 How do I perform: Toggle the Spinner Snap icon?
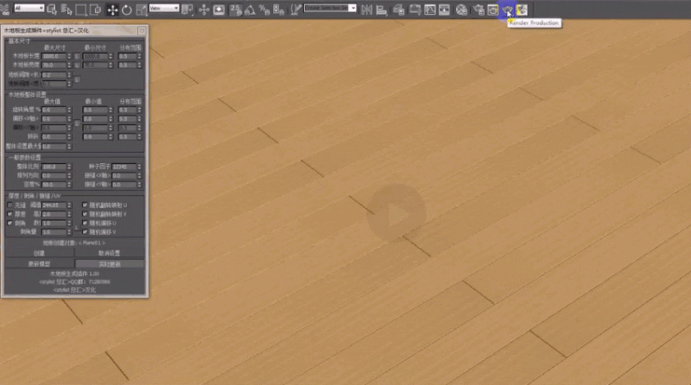point(278,9)
